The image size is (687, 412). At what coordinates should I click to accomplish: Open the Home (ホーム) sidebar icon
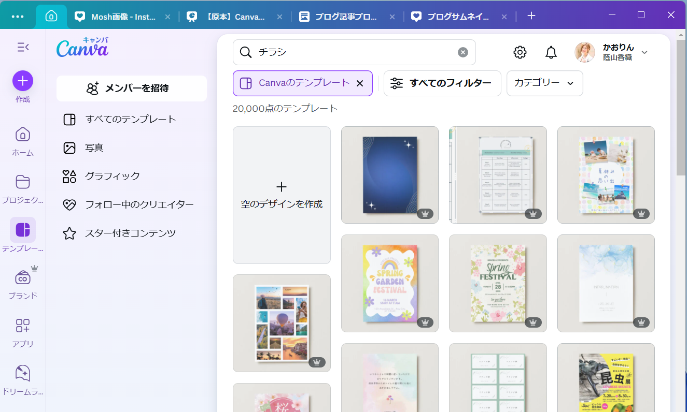point(23,135)
